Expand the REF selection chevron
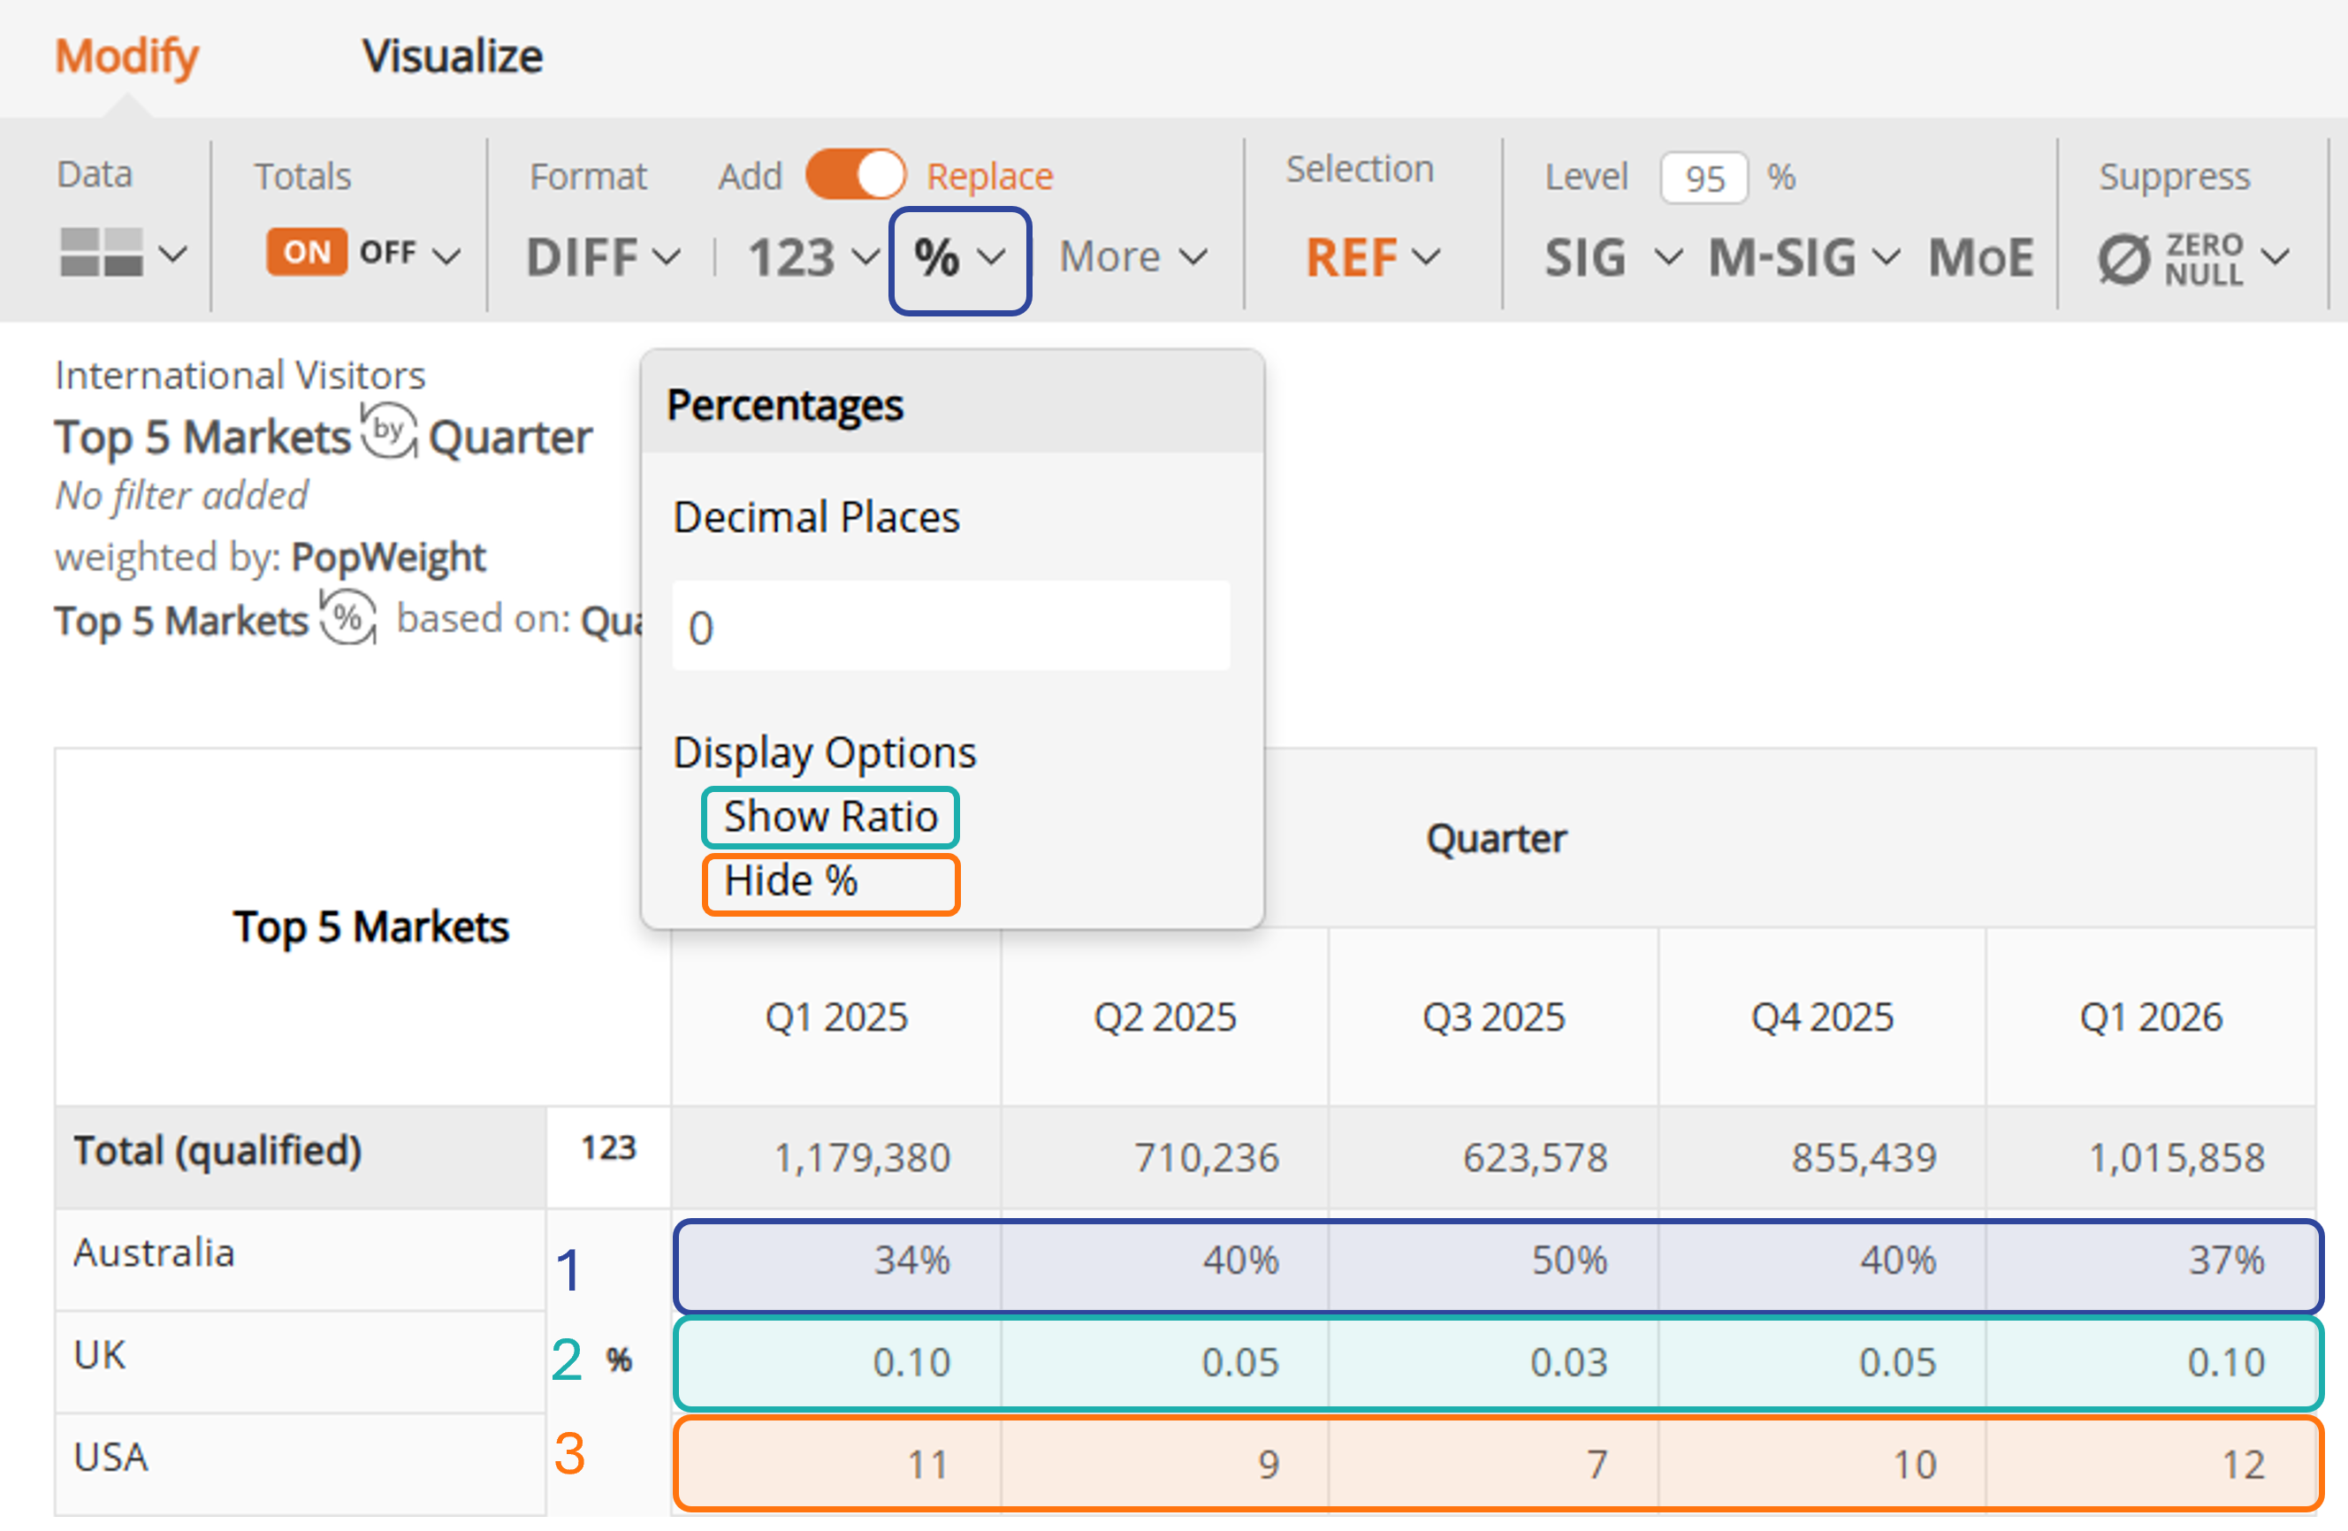Screen dimensions: 2348x1531 1427,257
